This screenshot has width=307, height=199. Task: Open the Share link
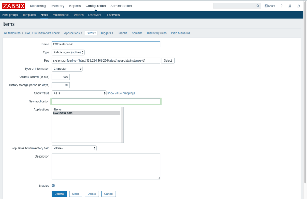270,6
